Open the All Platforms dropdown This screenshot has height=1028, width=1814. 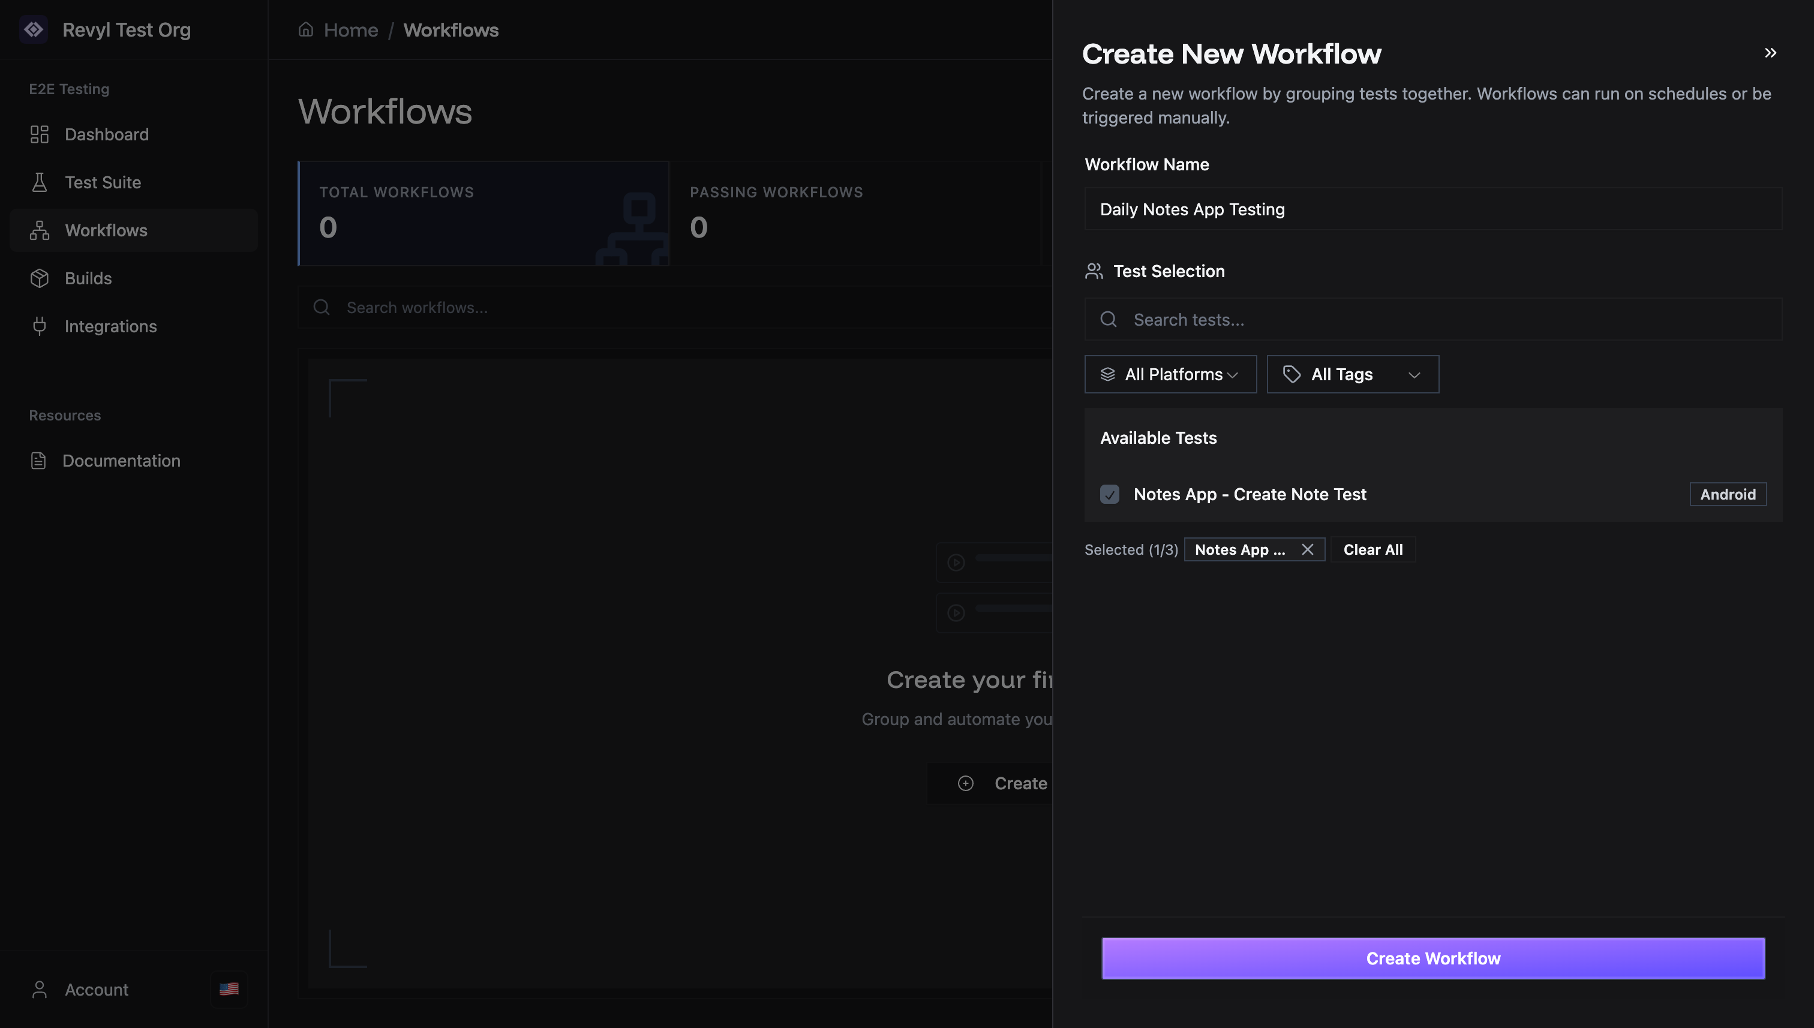tap(1170, 374)
